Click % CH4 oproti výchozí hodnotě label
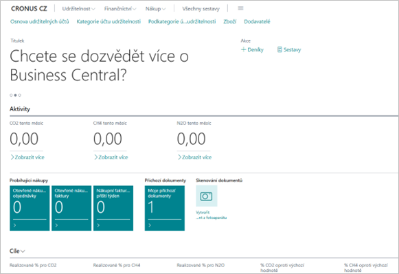 366,268
